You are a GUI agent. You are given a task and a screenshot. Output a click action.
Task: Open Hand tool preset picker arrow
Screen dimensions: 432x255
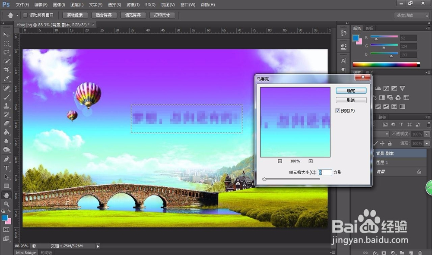pyautogui.click(x=17, y=16)
